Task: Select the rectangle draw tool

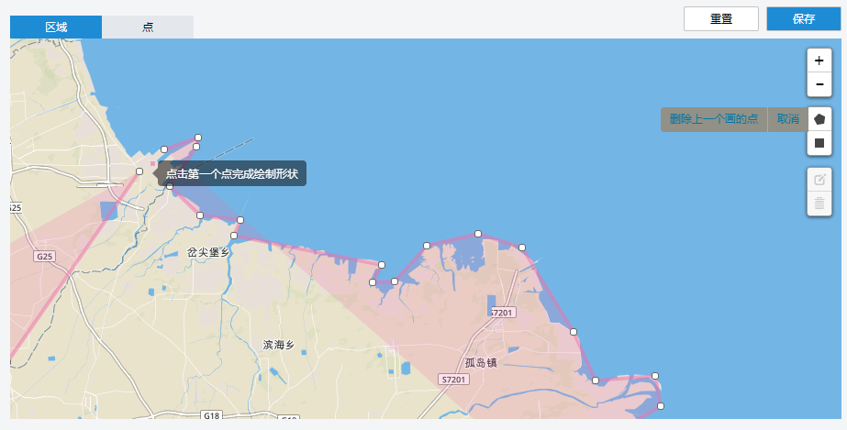Action: (x=819, y=143)
